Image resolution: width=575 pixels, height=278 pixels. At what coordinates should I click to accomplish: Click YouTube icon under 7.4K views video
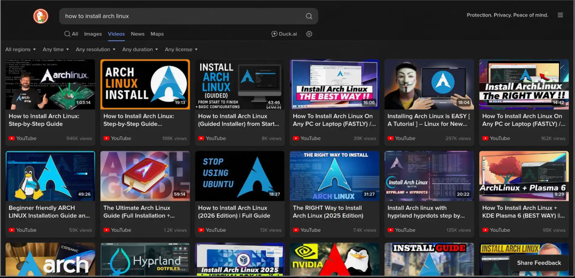click(296, 230)
